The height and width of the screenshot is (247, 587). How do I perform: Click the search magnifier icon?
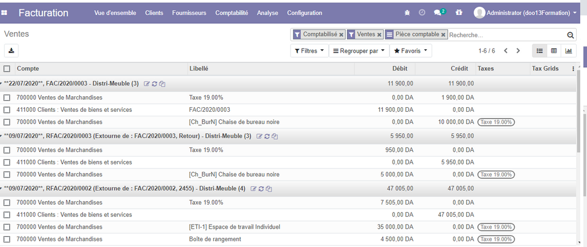coord(570,35)
